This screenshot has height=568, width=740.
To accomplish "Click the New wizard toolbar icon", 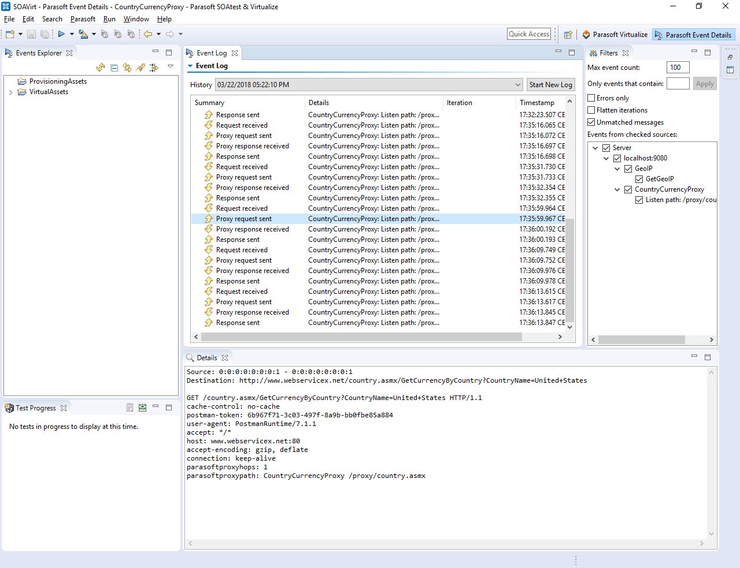I will click(x=10, y=34).
